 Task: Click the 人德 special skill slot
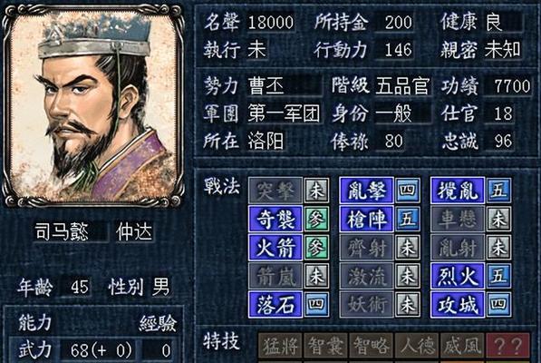(x=417, y=346)
